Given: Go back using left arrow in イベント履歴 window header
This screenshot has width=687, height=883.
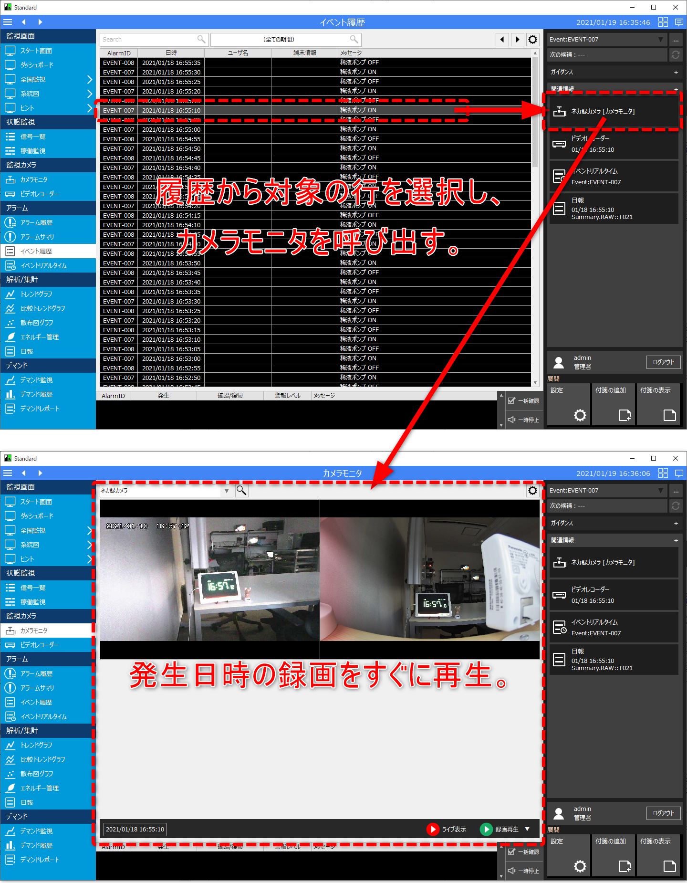Looking at the screenshot, I should tap(23, 22).
